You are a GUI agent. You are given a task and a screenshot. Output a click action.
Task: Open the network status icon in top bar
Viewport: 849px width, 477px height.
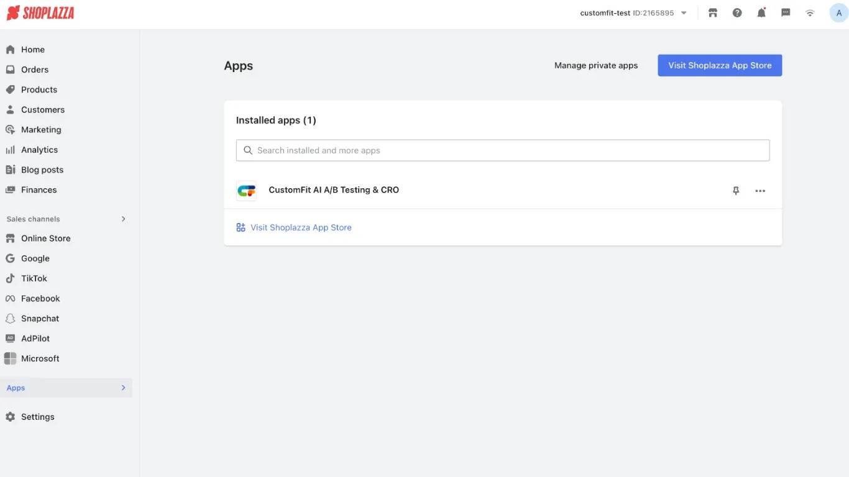coord(810,12)
